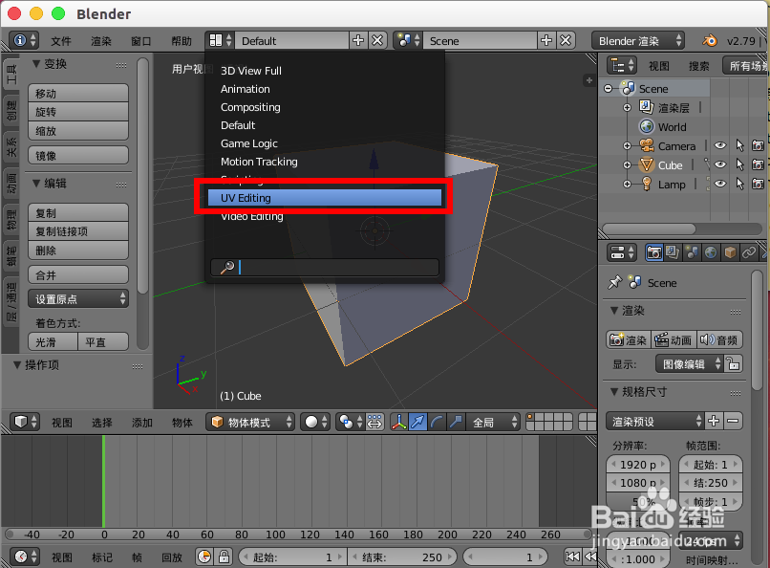The height and width of the screenshot is (568, 770).
Task: Open the Blender 渲染 engine dropdown
Action: (x=638, y=41)
